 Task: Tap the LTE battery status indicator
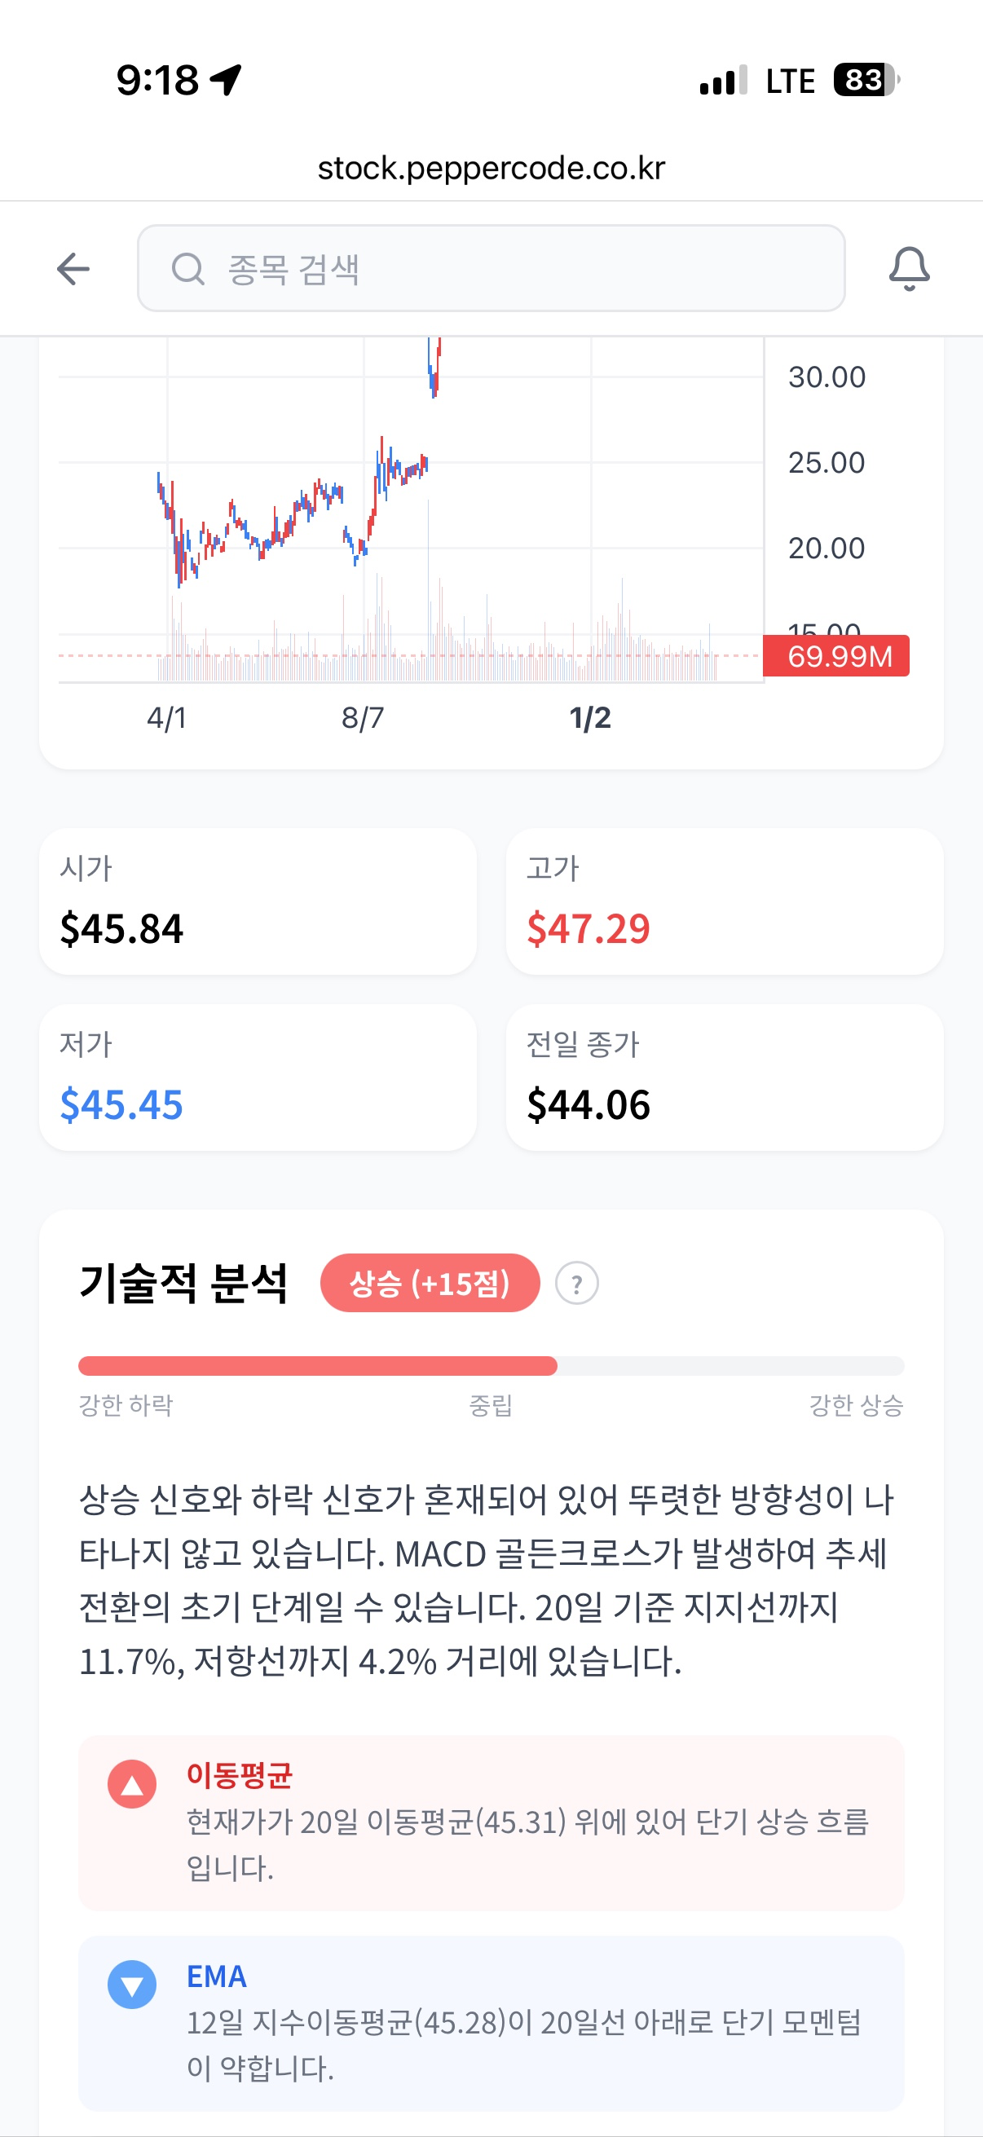(x=866, y=81)
